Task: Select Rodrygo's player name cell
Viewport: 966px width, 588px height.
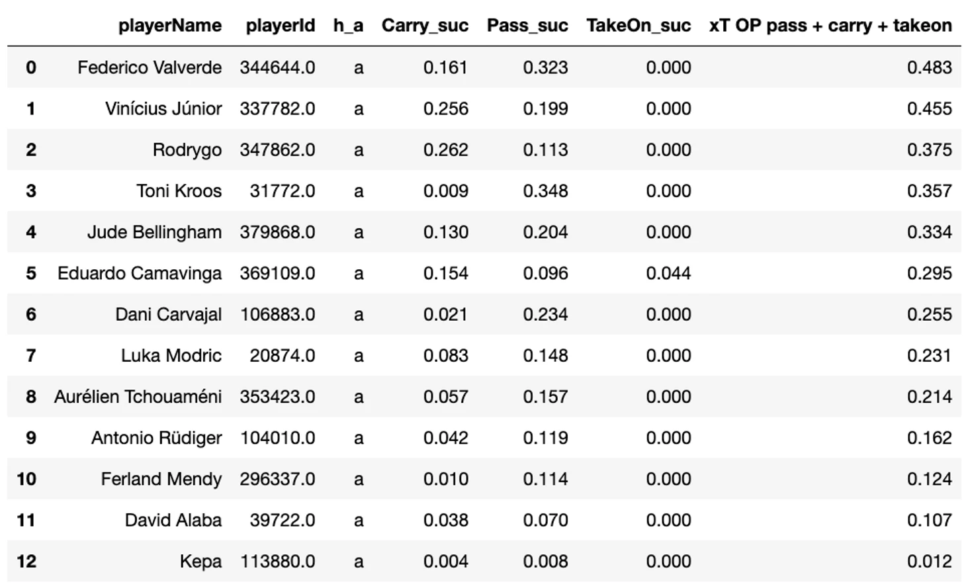Action: point(187,150)
